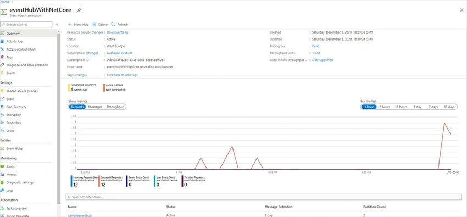Click the Not supported auto-inflate link

click(x=323, y=60)
